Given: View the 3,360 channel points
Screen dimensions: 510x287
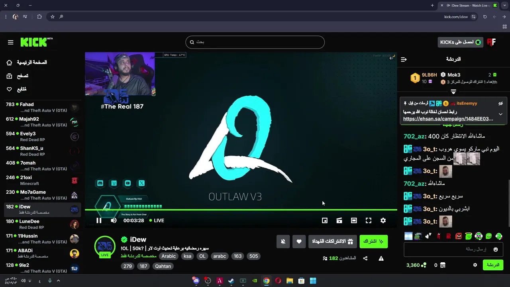Looking at the screenshot, I should coord(416,265).
